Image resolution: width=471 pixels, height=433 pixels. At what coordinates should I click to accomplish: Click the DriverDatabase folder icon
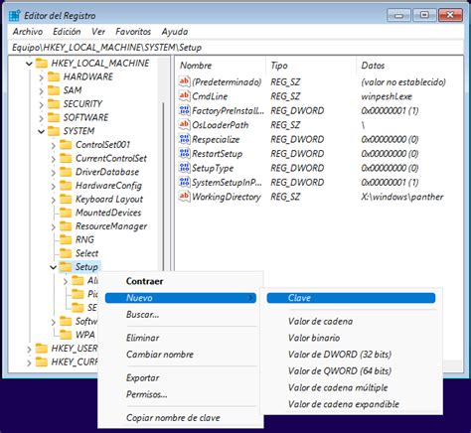(x=66, y=172)
